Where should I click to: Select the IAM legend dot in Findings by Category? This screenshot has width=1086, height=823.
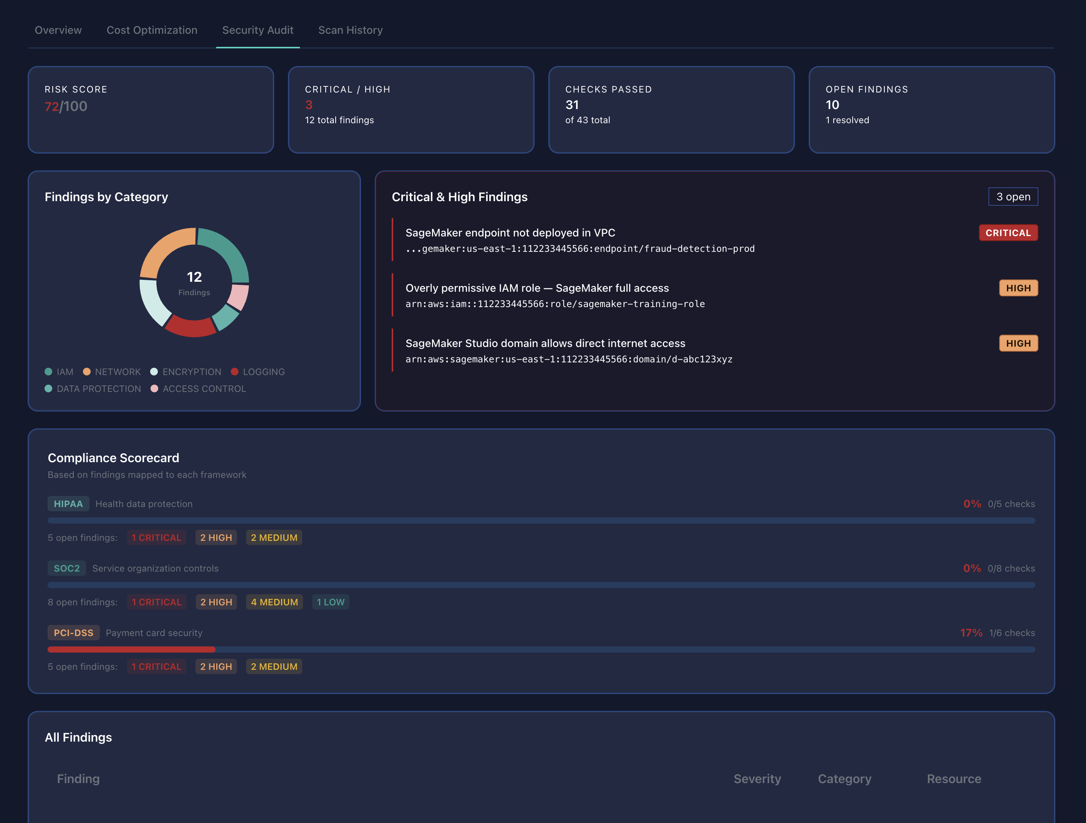(x=49, y=372)
